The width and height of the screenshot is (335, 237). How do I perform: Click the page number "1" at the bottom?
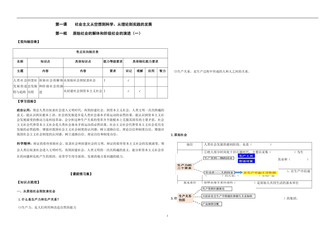(x=167, y=216)
